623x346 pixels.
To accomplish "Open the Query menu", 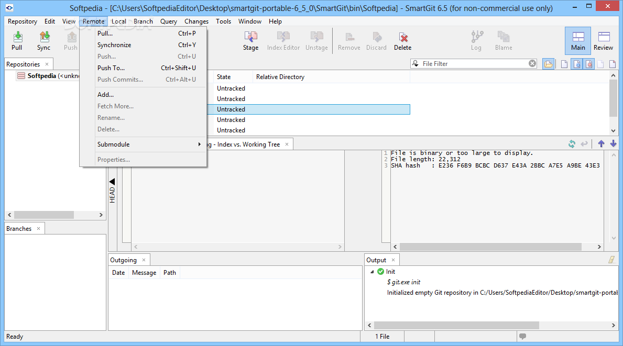I will tap(169, 21).
